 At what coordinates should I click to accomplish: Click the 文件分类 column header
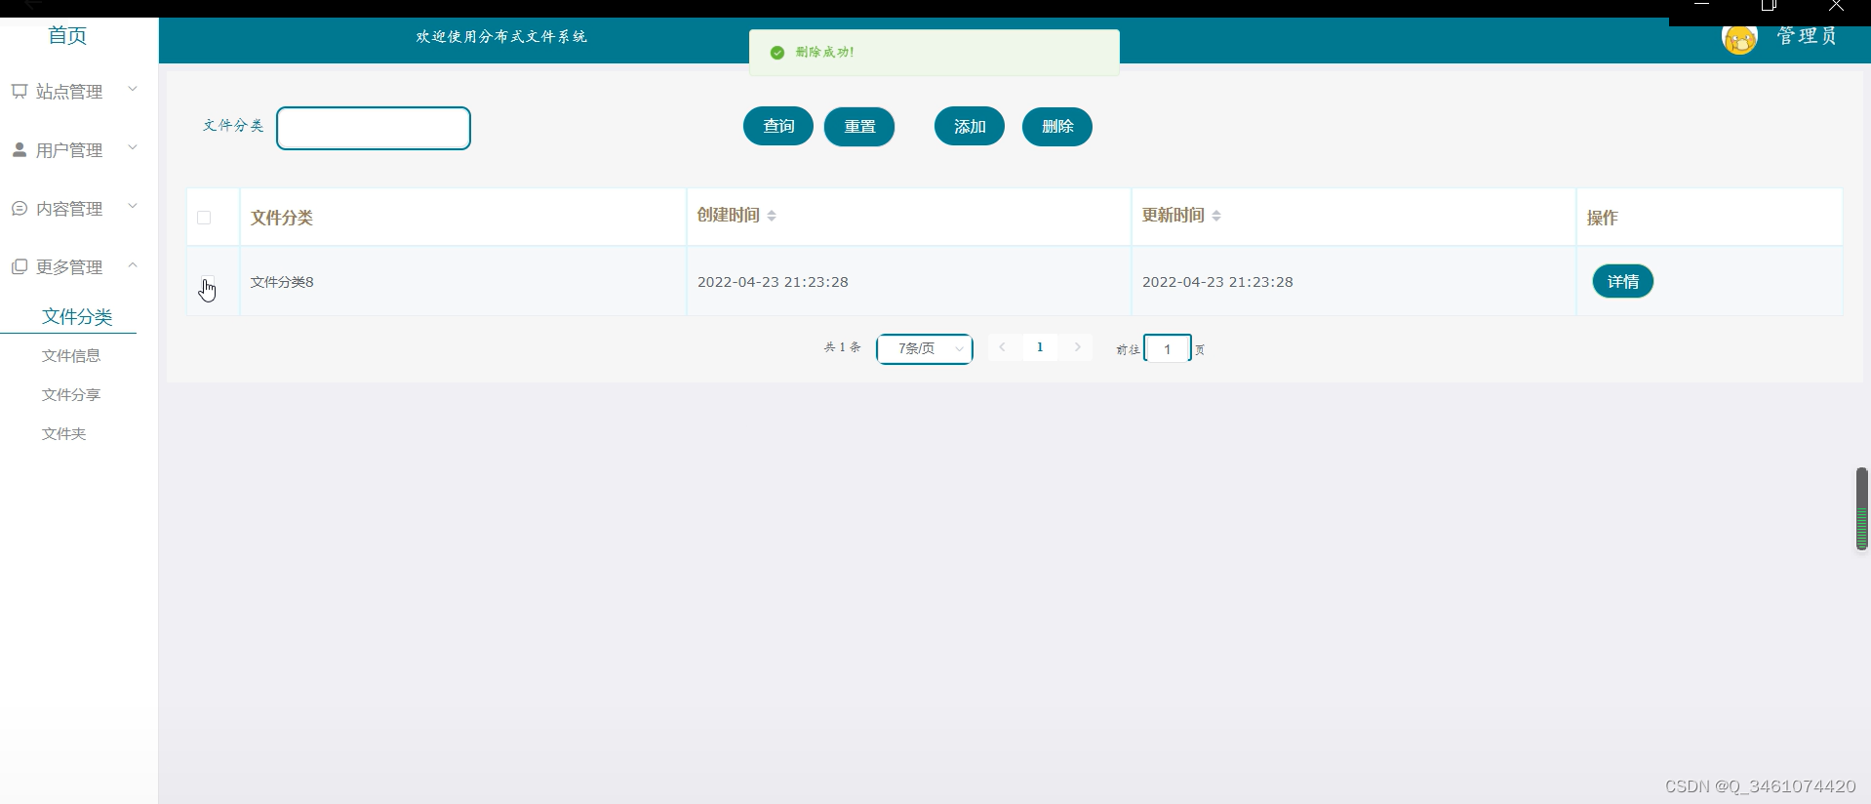(x=282, y=218)
